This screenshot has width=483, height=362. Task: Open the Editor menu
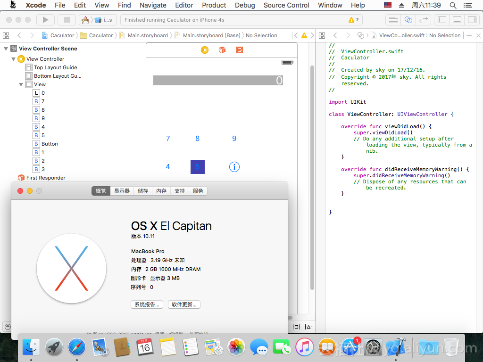(x=184, y=5)
